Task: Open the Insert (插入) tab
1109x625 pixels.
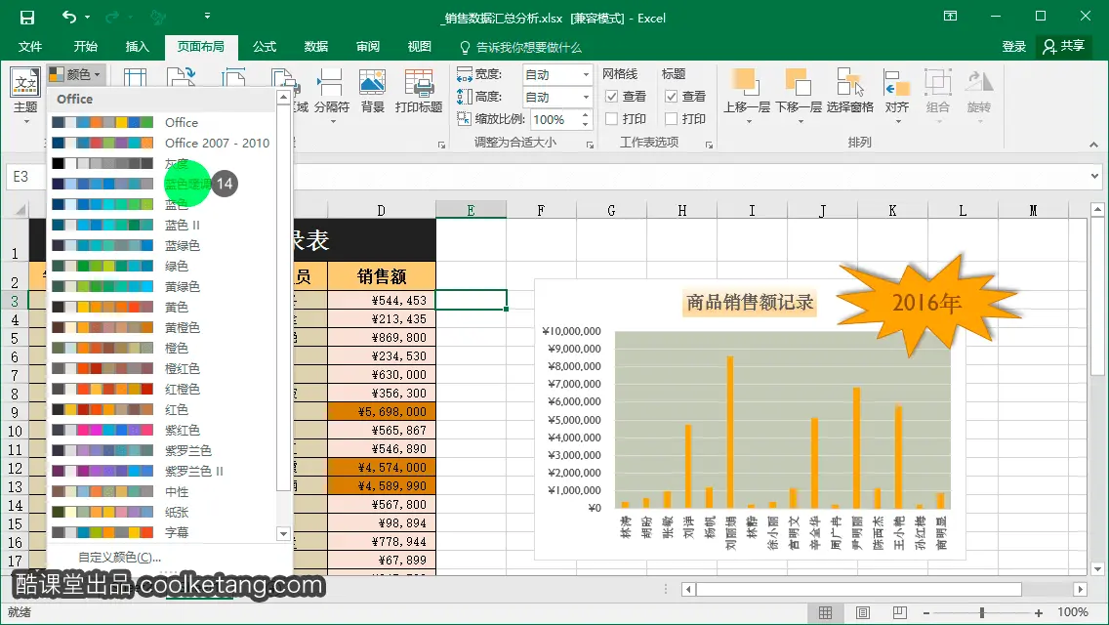Action: (138, 47)
